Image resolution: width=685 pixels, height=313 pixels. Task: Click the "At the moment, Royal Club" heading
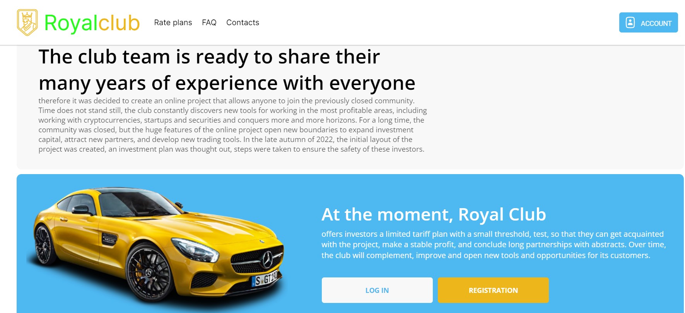tap(434, 214)
